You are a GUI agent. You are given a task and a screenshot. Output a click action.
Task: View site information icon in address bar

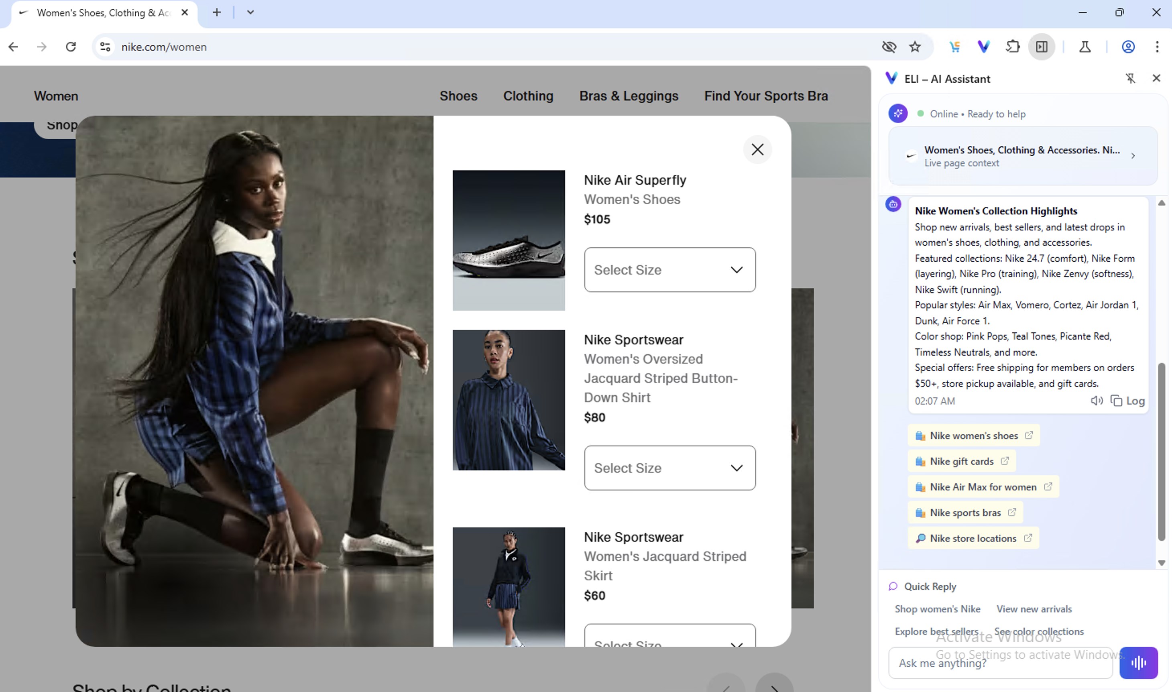tap(105, 47)
